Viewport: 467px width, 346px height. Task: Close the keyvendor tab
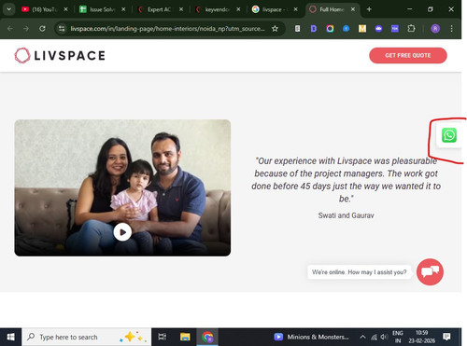pyautogui.click(x=238, y=9)
